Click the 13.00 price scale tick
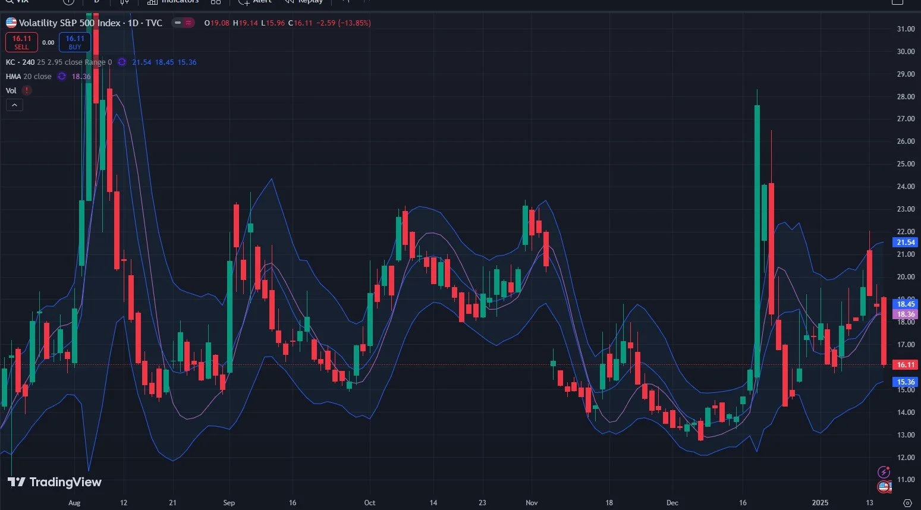921x510 pixels. click(x=906, y=435)
